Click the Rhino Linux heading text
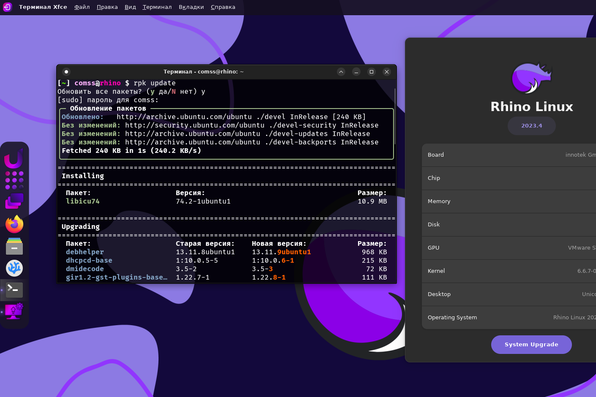 [532, 107]
